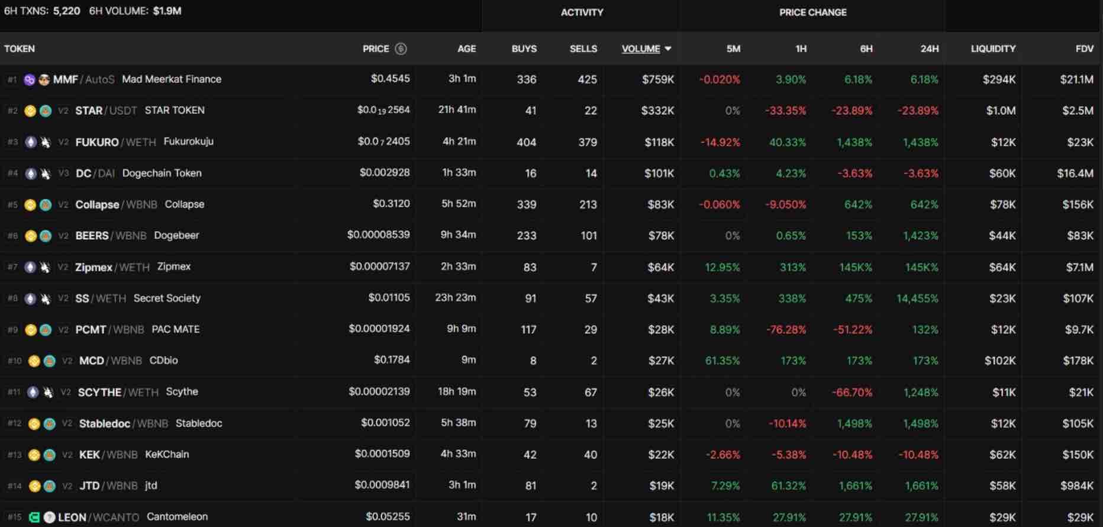Click the BNB chain icon in STAR row
The height and width of the screenshot is (527, 1103).
pyautogui.click(x=30, y=111)
